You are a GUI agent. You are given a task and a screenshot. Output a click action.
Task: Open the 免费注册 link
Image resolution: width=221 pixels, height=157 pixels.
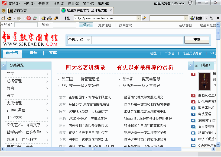[105, 25]
